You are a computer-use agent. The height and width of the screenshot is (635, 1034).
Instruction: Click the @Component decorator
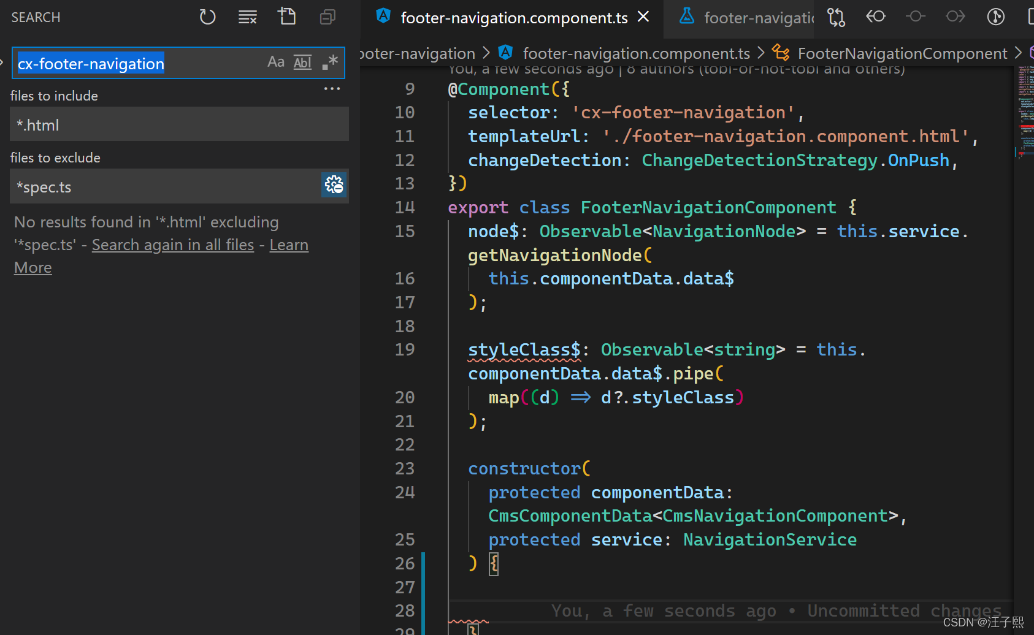(499, 89)
